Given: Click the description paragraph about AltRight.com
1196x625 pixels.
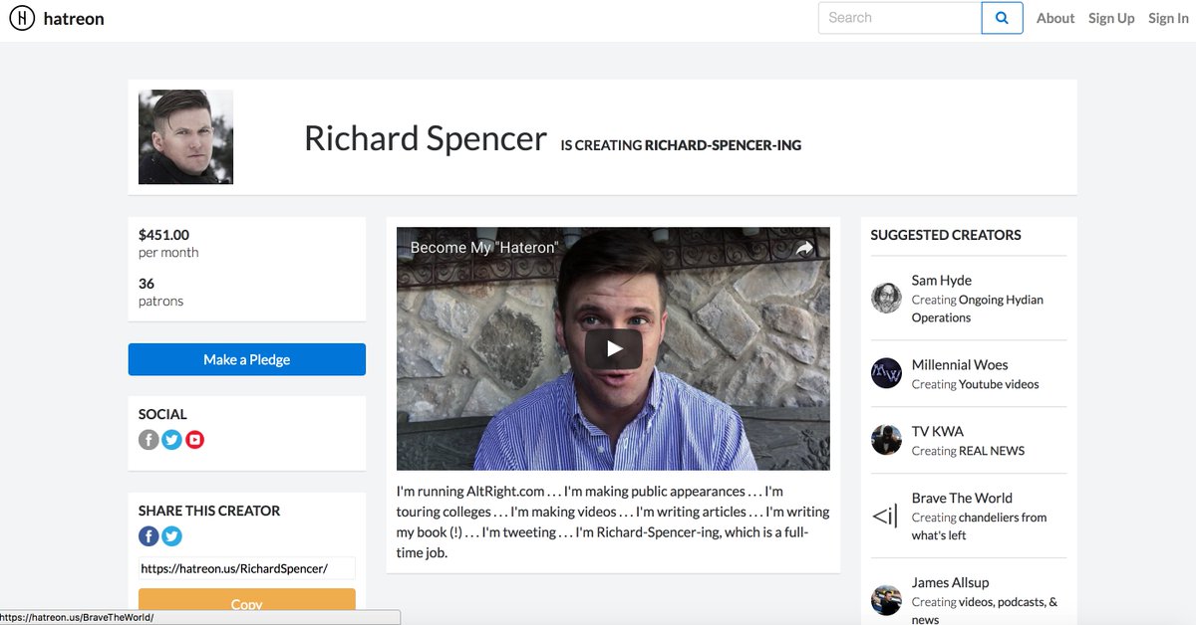Looking at the screenshot, I should click(613, 521).
